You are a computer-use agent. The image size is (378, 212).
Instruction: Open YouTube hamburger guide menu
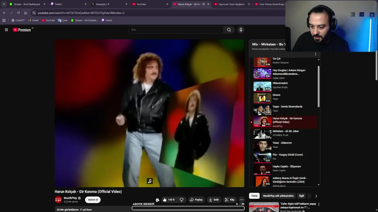[x=6, y=30]
